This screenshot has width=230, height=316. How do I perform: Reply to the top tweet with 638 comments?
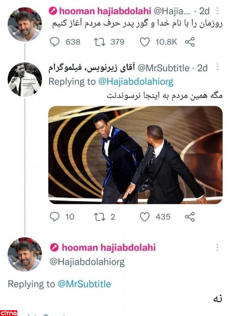click(55, 42)
